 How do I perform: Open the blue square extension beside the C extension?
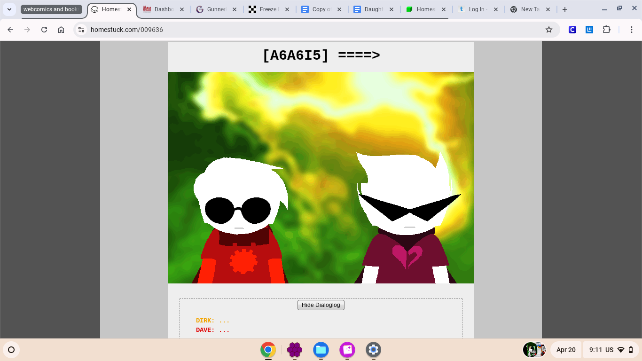click(589, 30)
